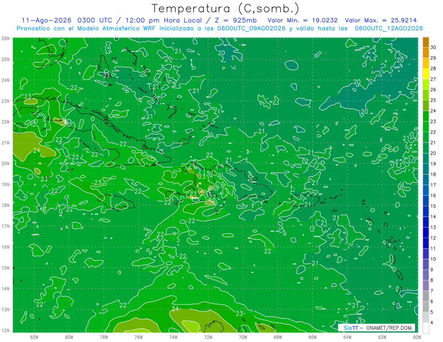Click longitude axis label "82W"

pos(34,337)
